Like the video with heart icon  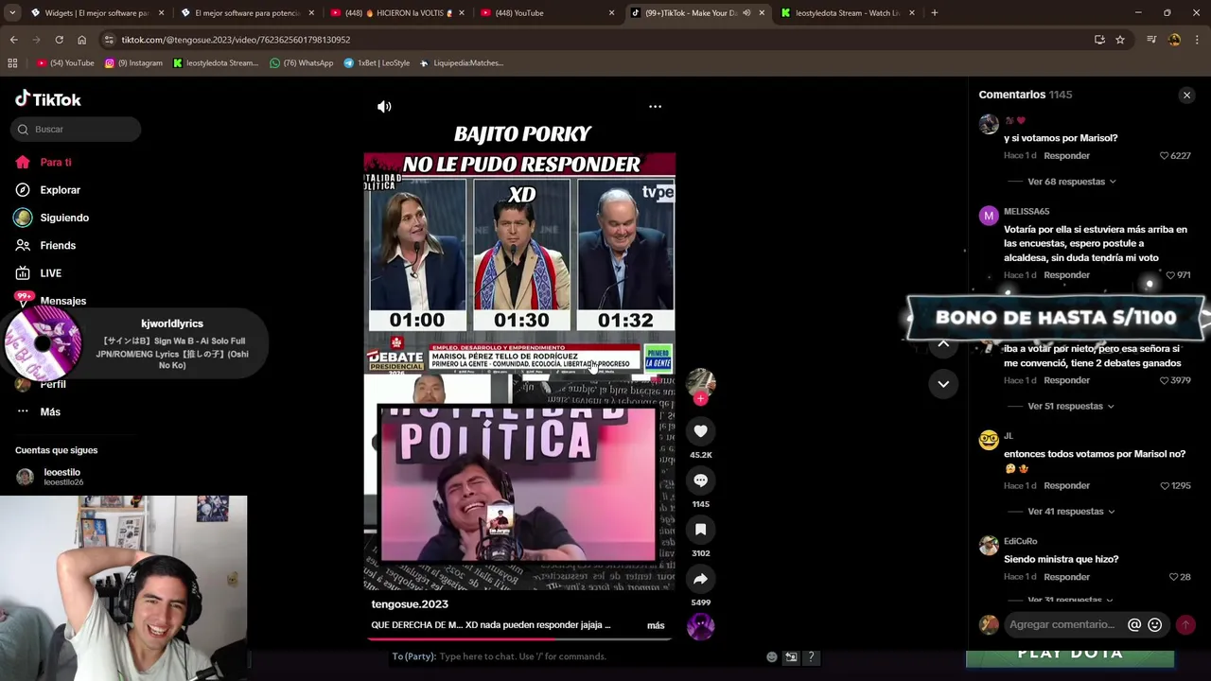click(x=700, y=431)
